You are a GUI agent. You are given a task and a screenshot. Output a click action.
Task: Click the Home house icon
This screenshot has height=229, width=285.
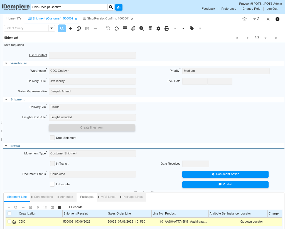[x=244, y=19]
